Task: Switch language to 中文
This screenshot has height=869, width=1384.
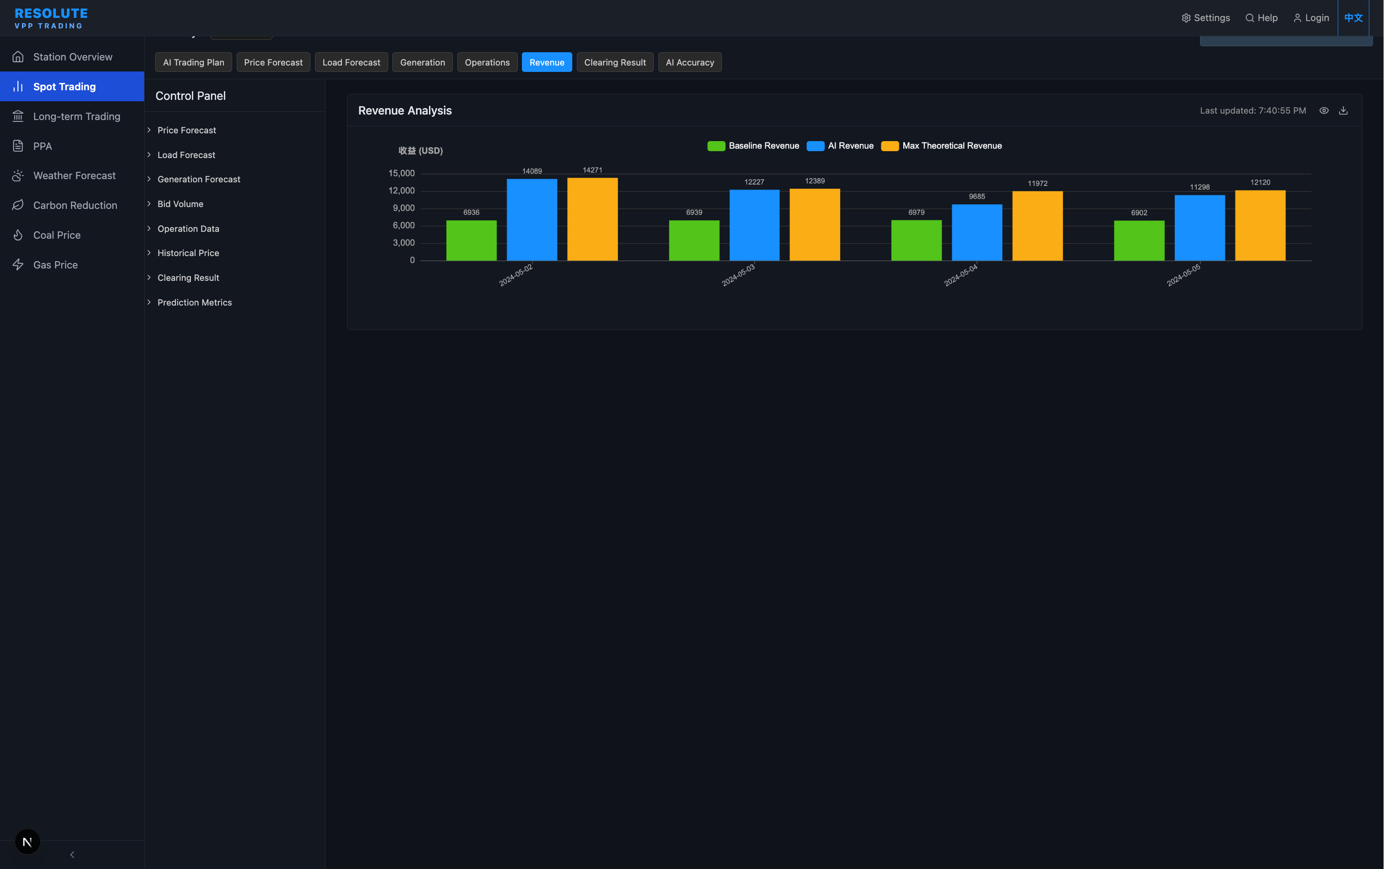Action: click(1354, 18)
